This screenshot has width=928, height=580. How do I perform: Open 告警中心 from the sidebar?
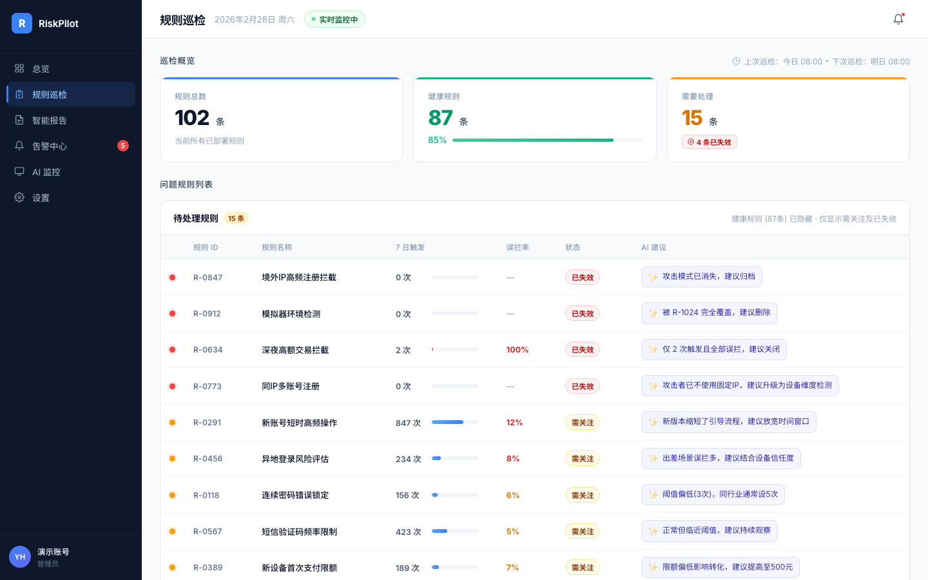(x=50, y=146)
